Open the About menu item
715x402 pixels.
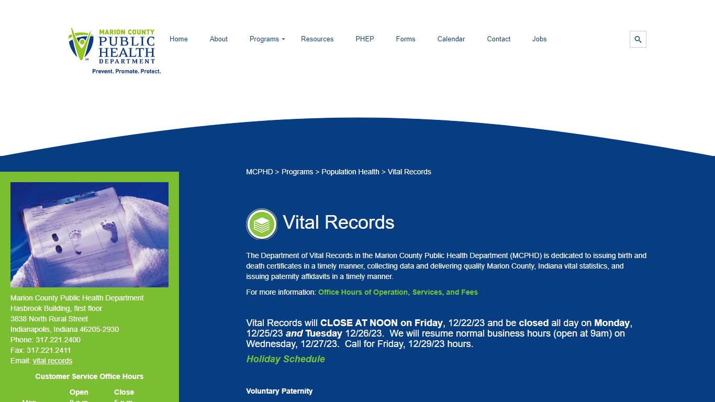218,39
